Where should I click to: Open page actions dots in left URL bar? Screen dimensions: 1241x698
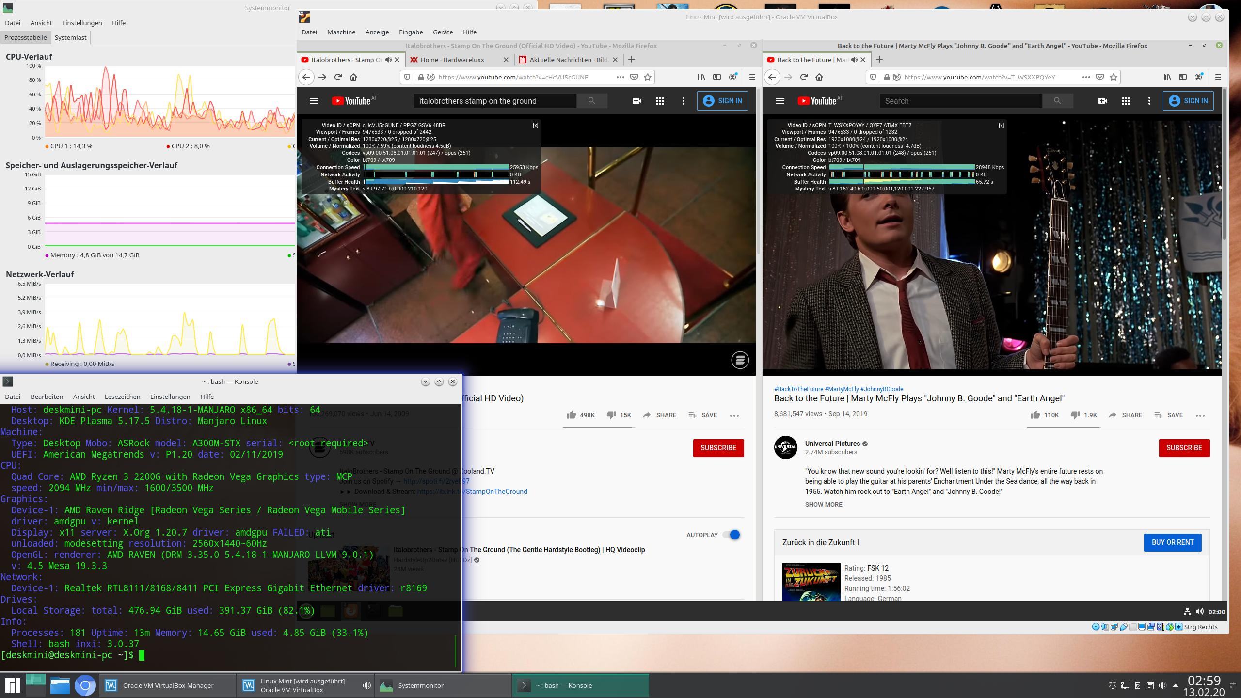[x=620, y=77]
